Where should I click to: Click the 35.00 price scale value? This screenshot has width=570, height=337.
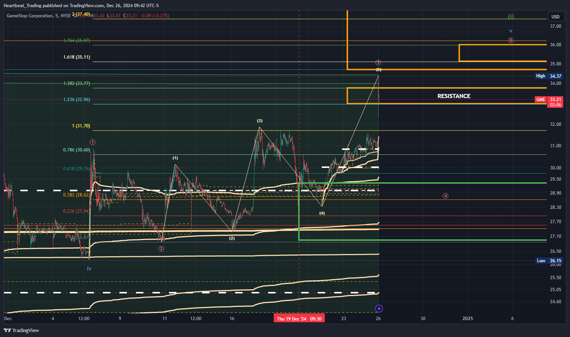click(x=555, y=64)
